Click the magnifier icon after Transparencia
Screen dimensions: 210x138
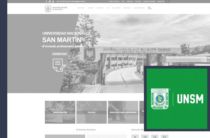click(x=149, y=8)
